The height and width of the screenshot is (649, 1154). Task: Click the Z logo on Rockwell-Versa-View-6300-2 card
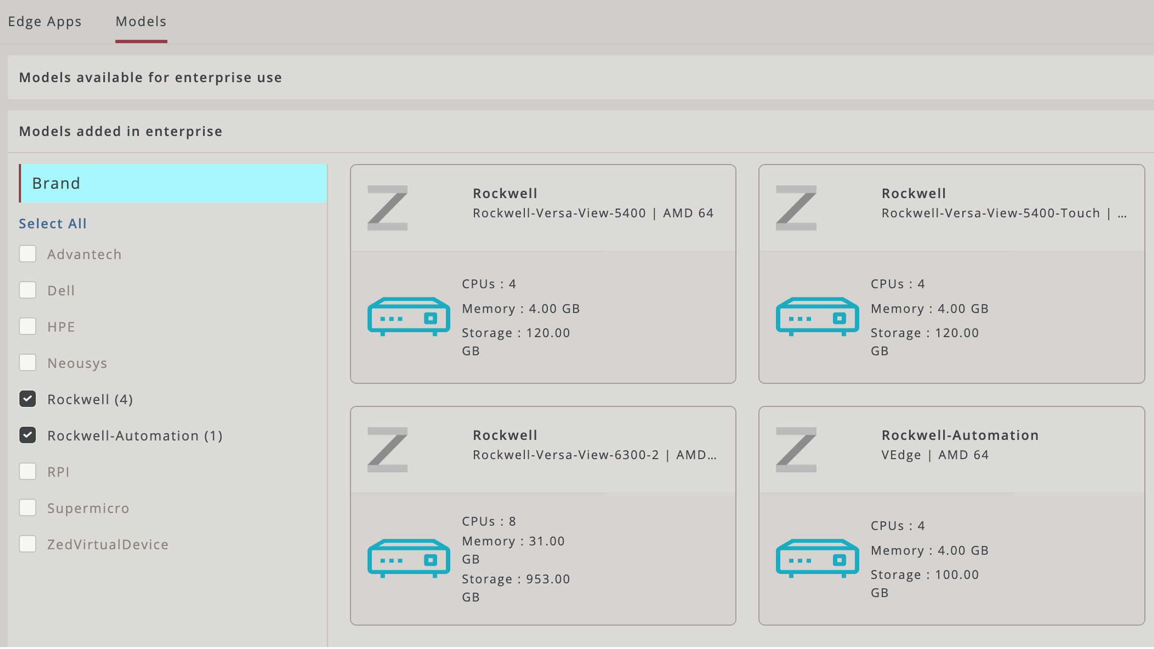click(388, 449)
